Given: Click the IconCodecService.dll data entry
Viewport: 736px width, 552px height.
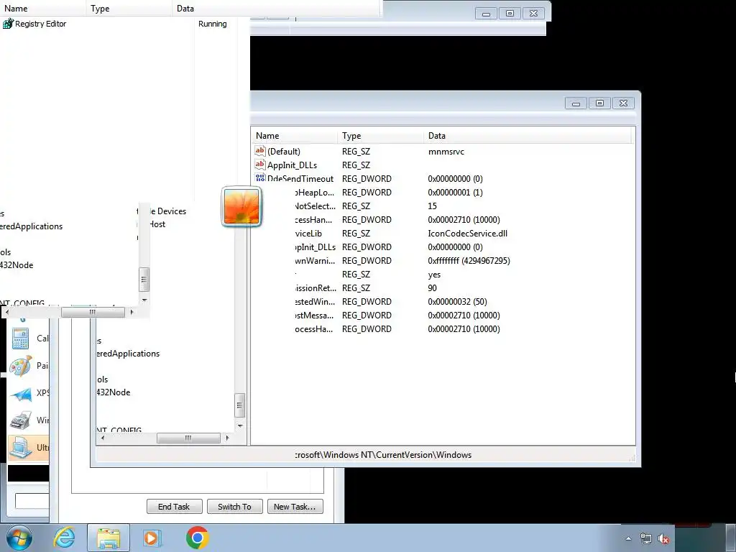Looking at the screenshot, I should pyautogui.click(x=467, y=234).
